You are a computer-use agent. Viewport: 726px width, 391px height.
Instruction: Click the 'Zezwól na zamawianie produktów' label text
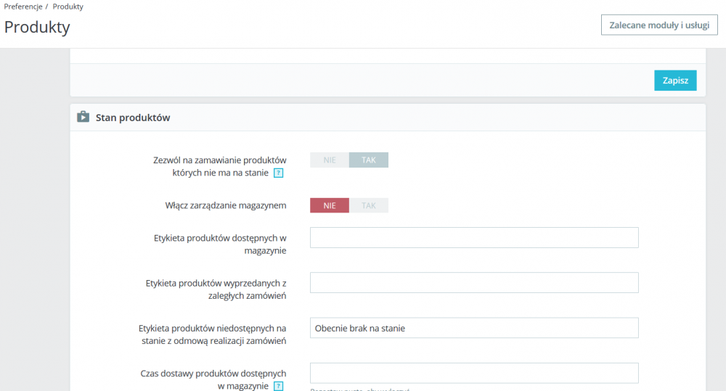click(221, 160)
